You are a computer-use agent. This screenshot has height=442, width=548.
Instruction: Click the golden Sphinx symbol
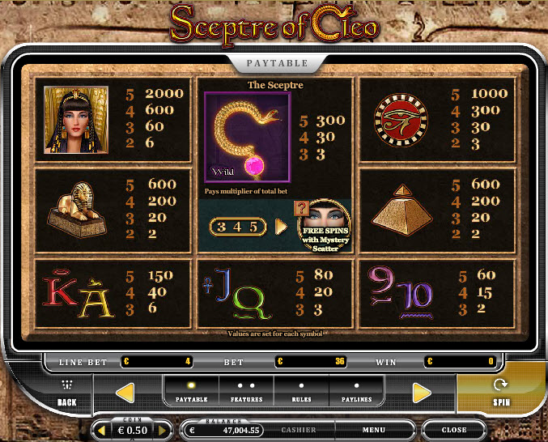coord(77,210)
